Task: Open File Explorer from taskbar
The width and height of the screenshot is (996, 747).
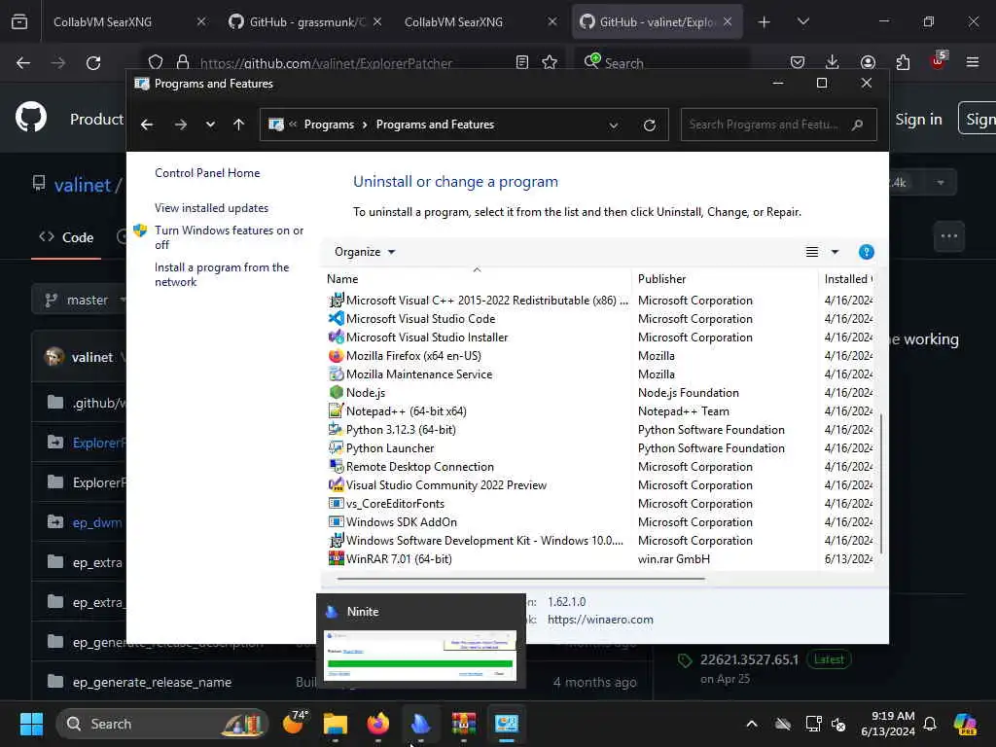Action: (x=335, y=724)
